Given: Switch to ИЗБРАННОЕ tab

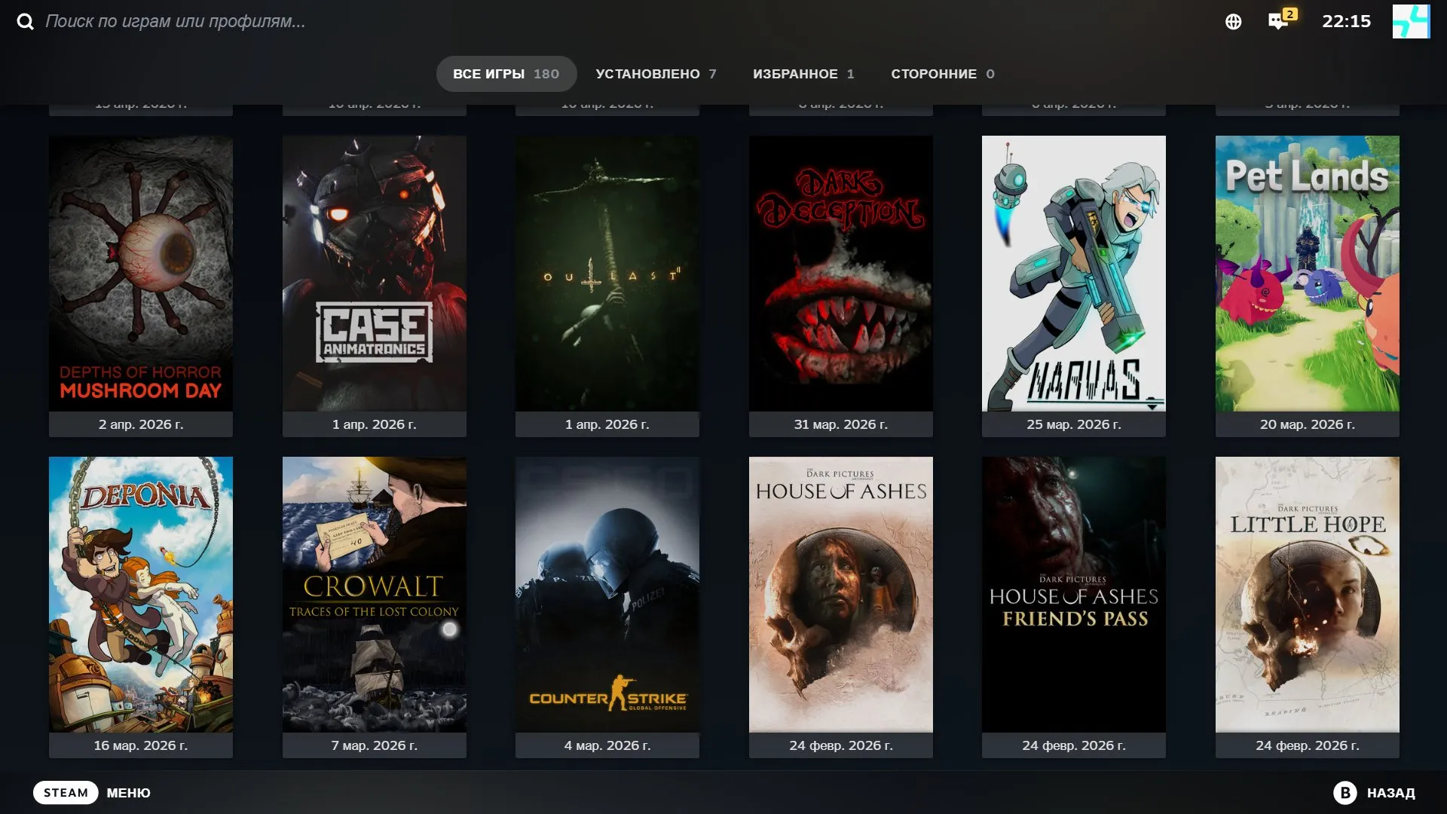Looking at the screenshot, I should pos(803,74).
